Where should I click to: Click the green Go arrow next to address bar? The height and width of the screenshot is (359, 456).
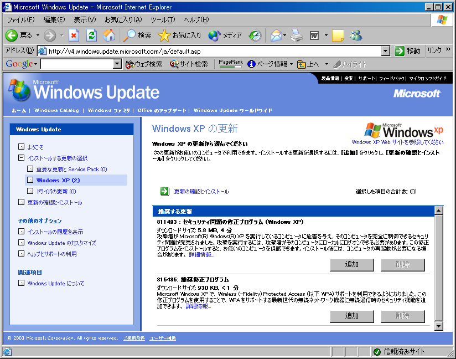click(x=400, y=51)
